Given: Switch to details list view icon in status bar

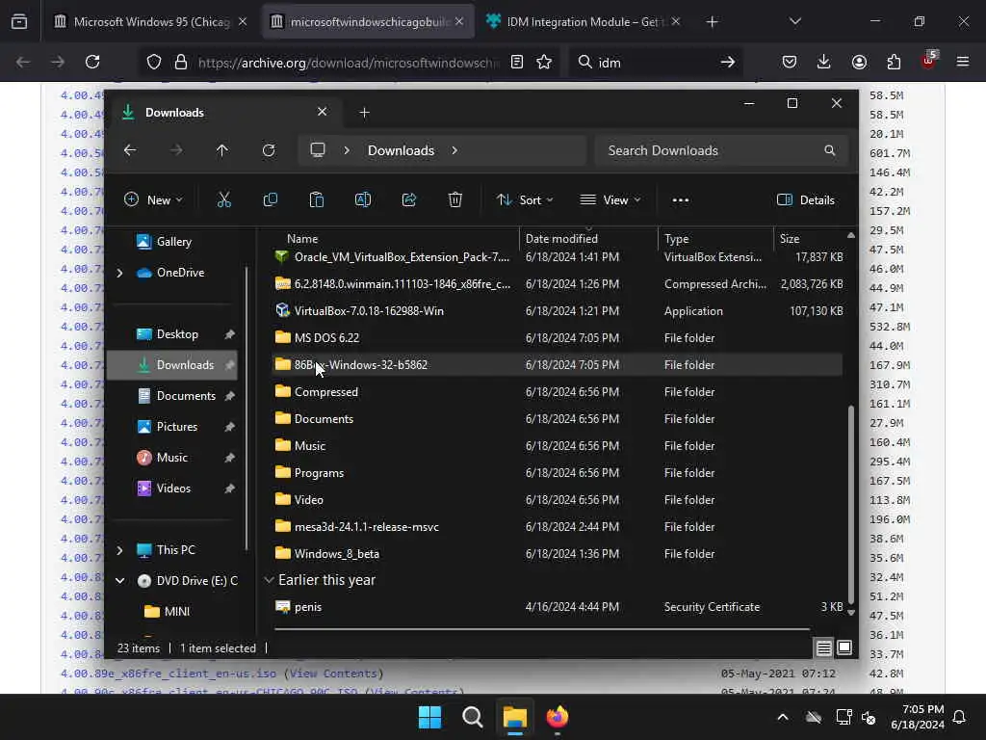Looking at the screenshot, I should [824, 647].
